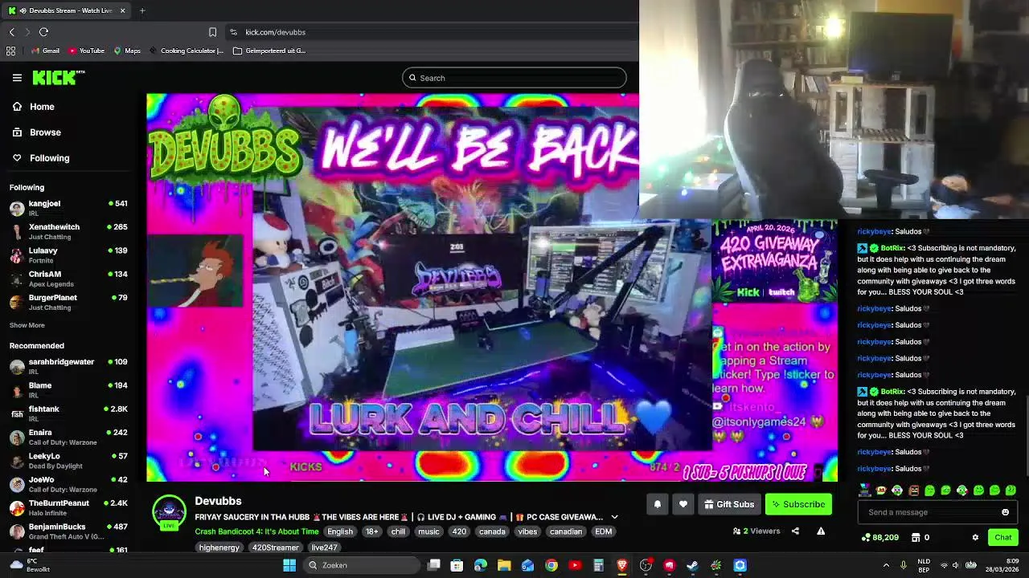Select the 420Streamer tag
1029x578 pixels.
(x=276, y=547)
